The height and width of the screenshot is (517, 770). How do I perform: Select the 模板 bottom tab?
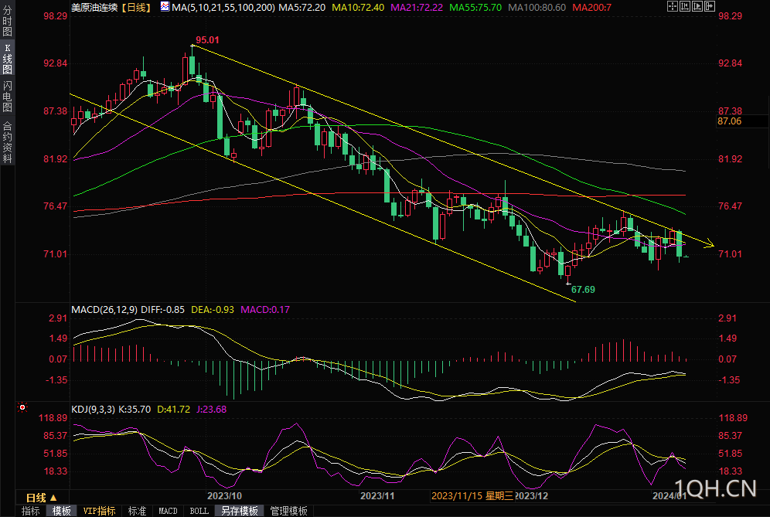[61, 511]
